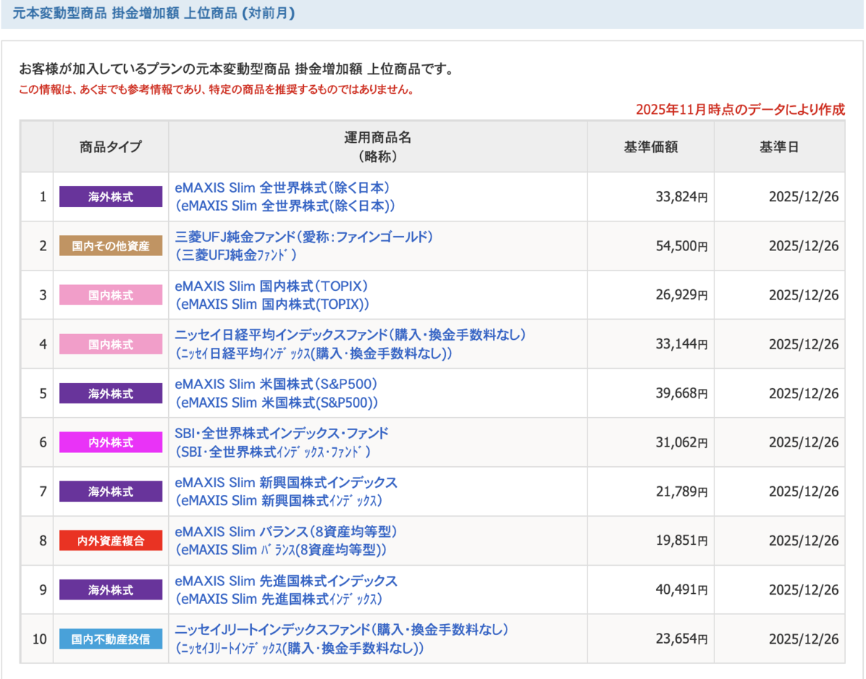Image resolution: width=866 pixels, height=679 pixels.
Task: Click the 内外資産複合 type badge
Action: click(111, 540)
